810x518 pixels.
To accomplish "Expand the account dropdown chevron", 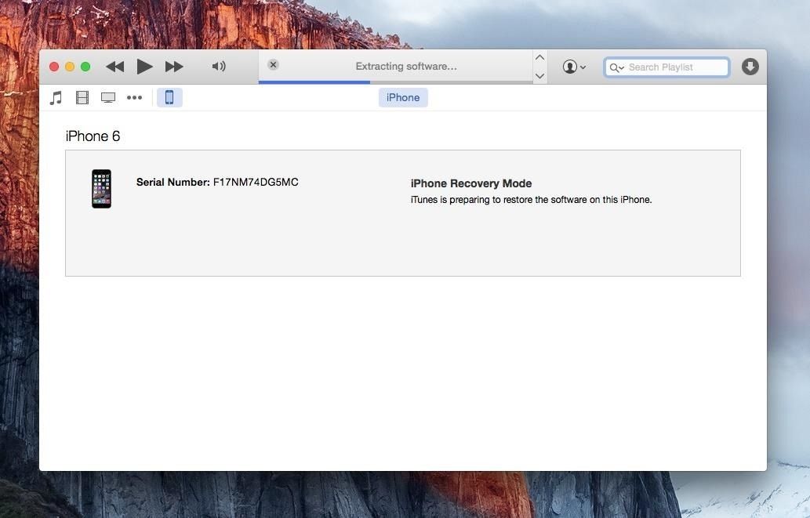I will click(x=583, y=67).
